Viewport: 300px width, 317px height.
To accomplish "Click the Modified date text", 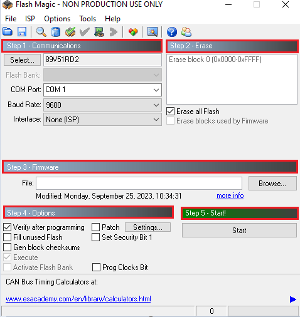I will pyautogui.click(x=109, y=196).
